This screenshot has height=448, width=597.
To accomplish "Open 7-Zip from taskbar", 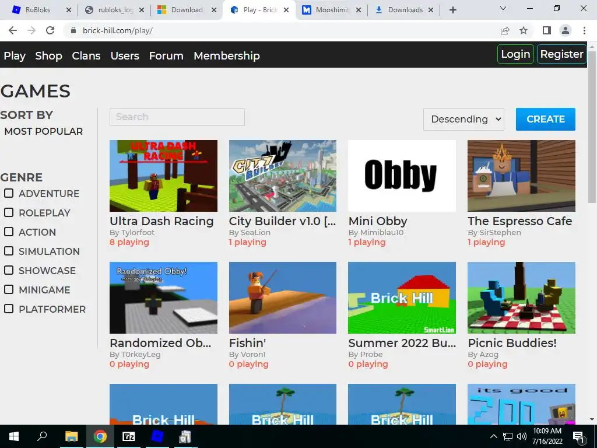I will [x=129, y=436].
